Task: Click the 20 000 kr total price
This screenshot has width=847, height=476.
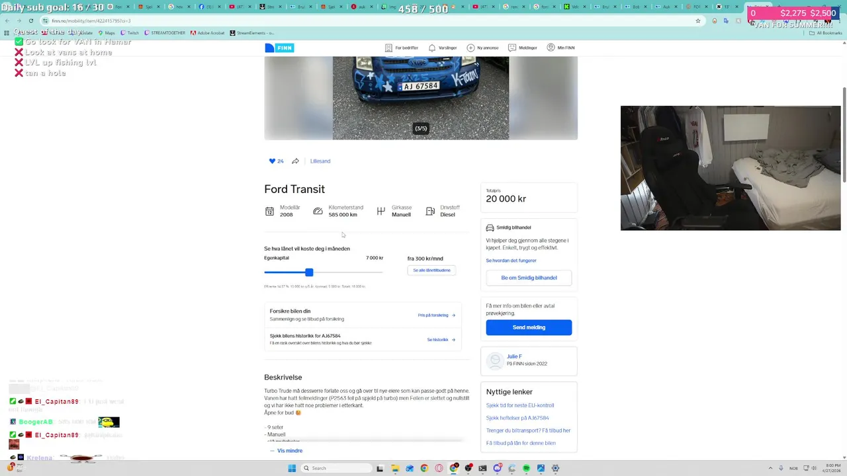Action: 506,199
